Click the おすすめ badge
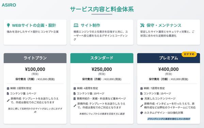 click(189, 54)
